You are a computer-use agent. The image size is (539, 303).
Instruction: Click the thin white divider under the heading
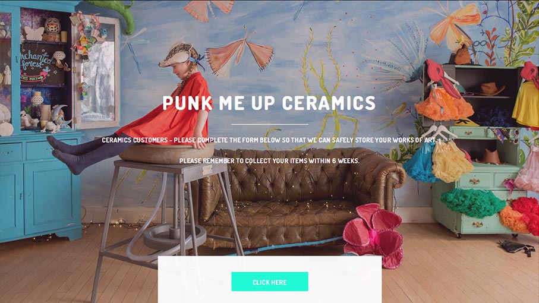point(270,124)
